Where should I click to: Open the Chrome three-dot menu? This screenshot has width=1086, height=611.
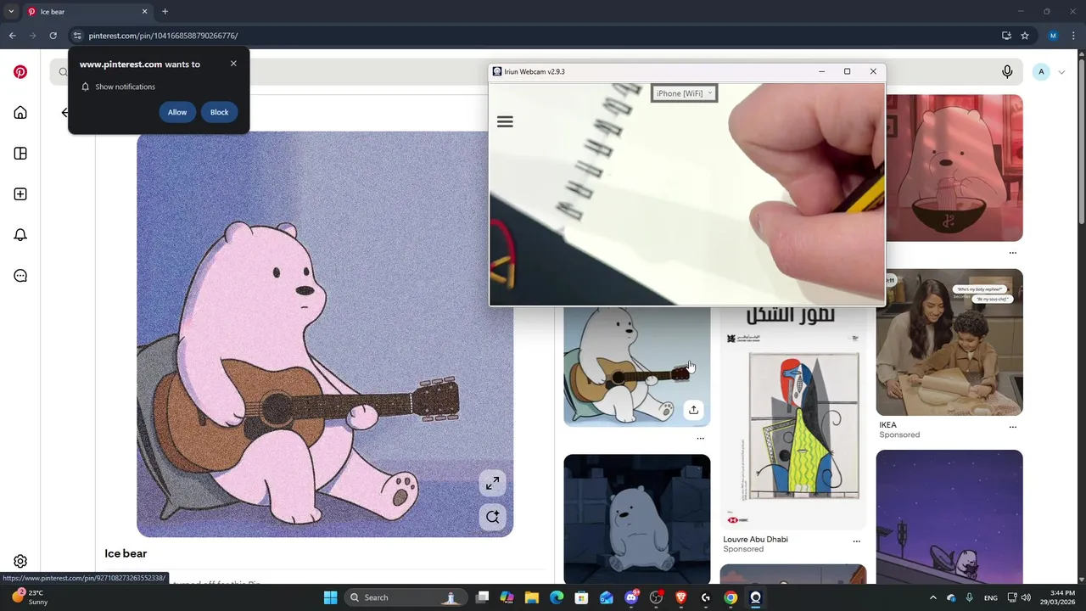(1072, 36)
